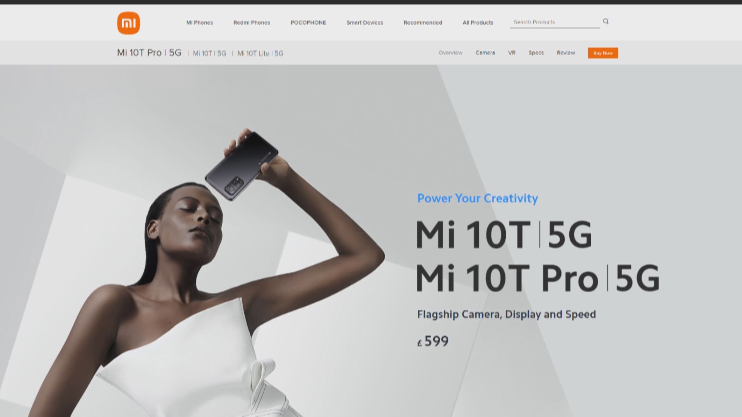Viewport: 742px width, 417px height.
Task: Focus the Search Products field
Action: pyautogui.click(x=554, y=22)
